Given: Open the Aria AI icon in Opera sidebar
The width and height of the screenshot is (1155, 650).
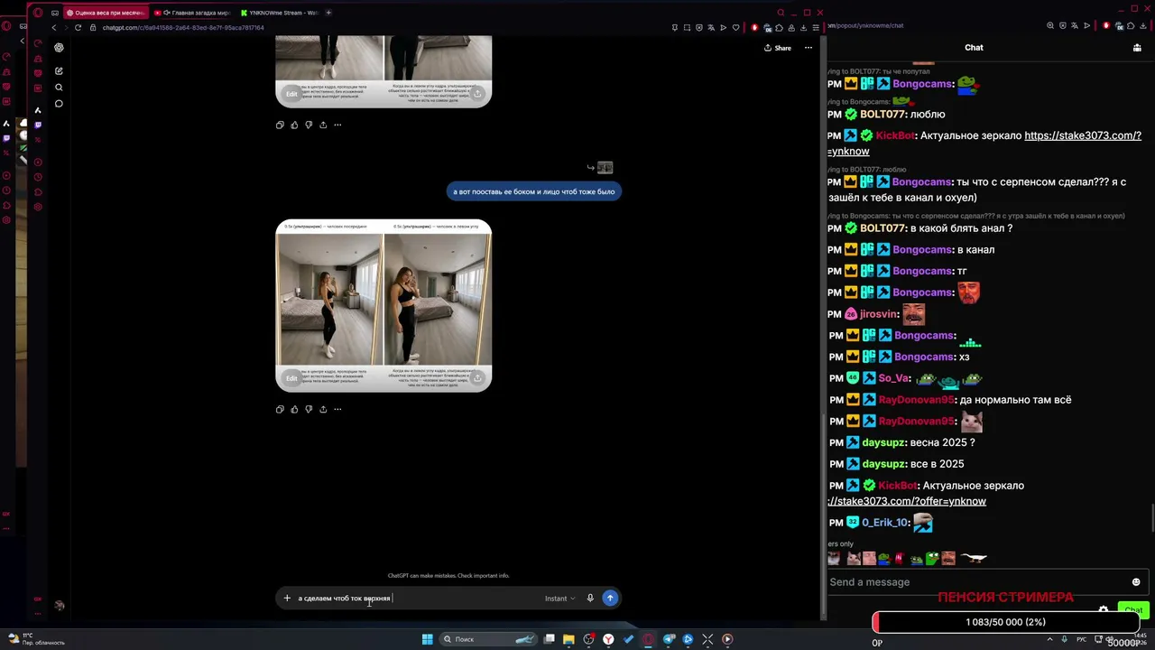Looking at the screenshot, I should [x=38, y=110].
